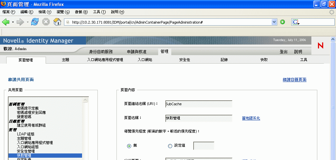This screenshot has width=336, height=160.
Task: Click the grey Forward arrow button
Action: click(x=20, y=22)
